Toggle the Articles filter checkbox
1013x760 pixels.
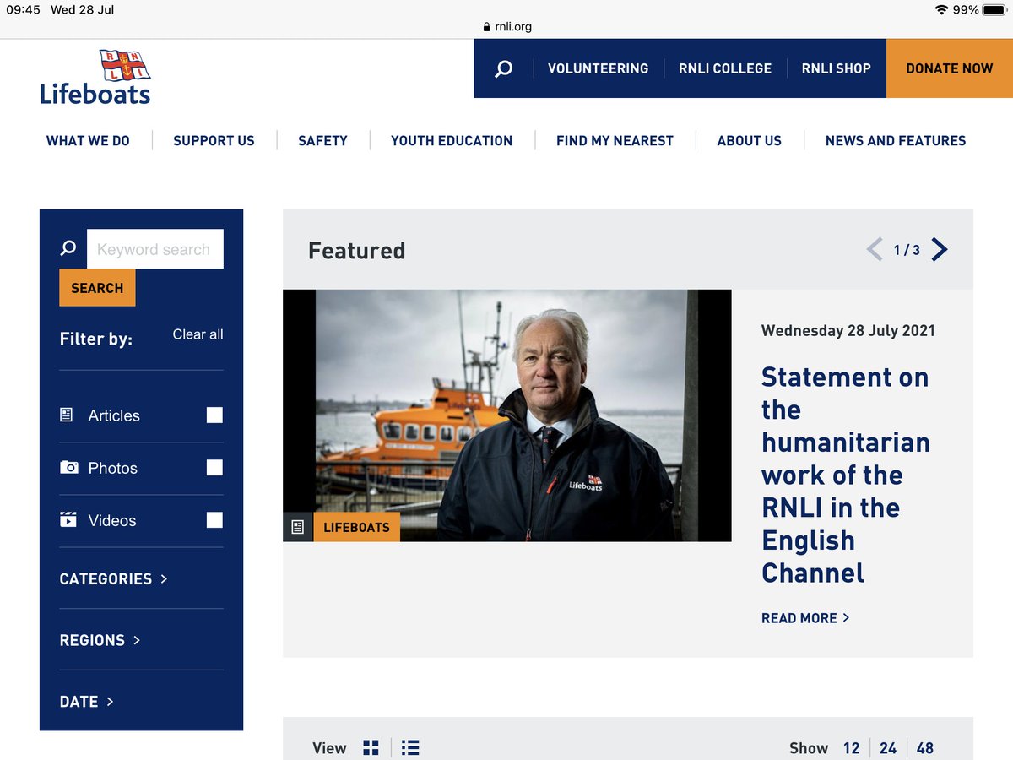(x=214, y=415)
